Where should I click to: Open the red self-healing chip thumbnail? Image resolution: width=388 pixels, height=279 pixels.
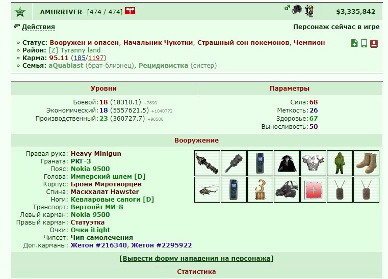(313, 189)
